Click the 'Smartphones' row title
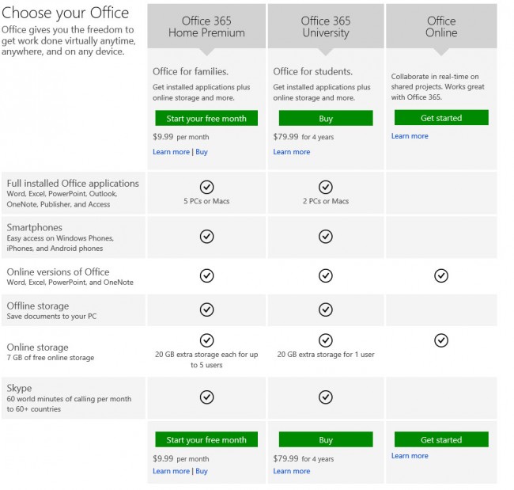514x490 pixels. pos(35,227)
